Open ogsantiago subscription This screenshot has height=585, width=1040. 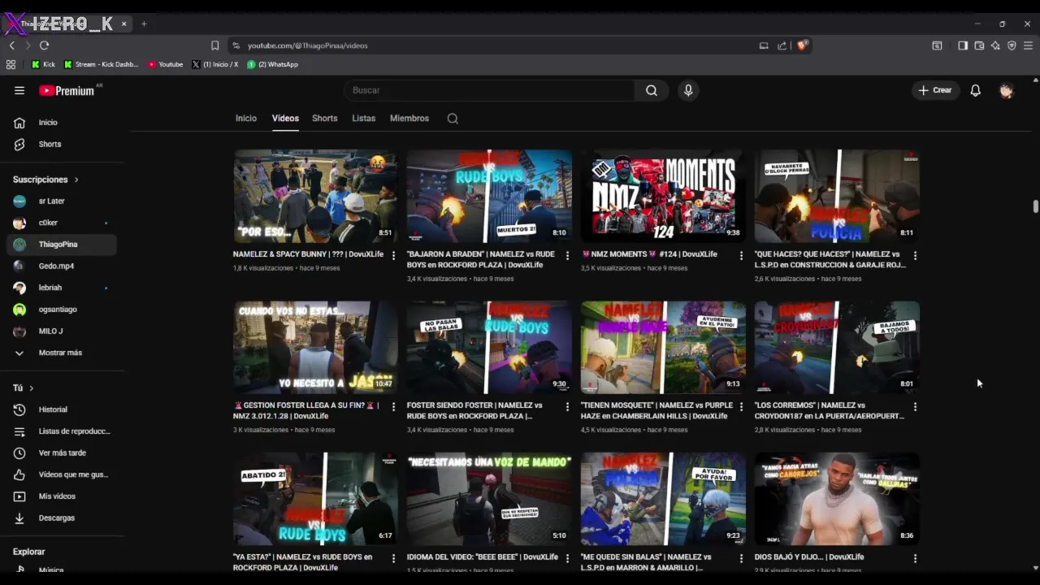tap(62, 310)
